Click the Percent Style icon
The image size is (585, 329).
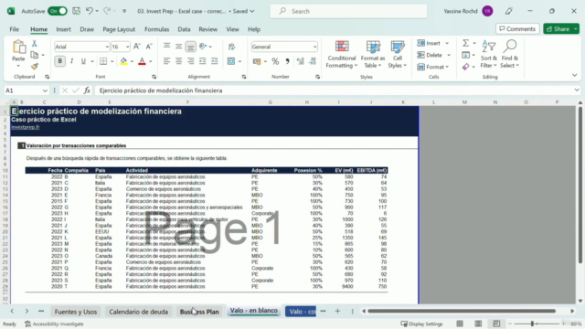click(x=275, y=61)
